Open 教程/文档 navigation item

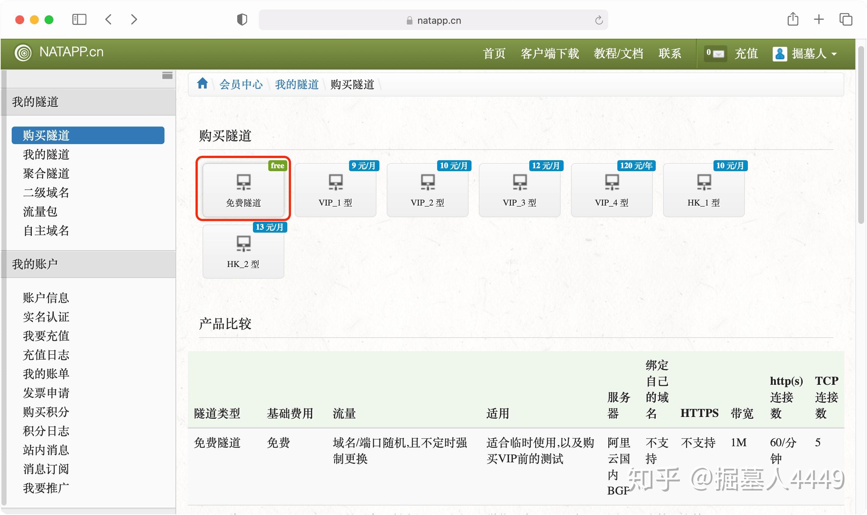pyautogui.click(x=618, y=54)
